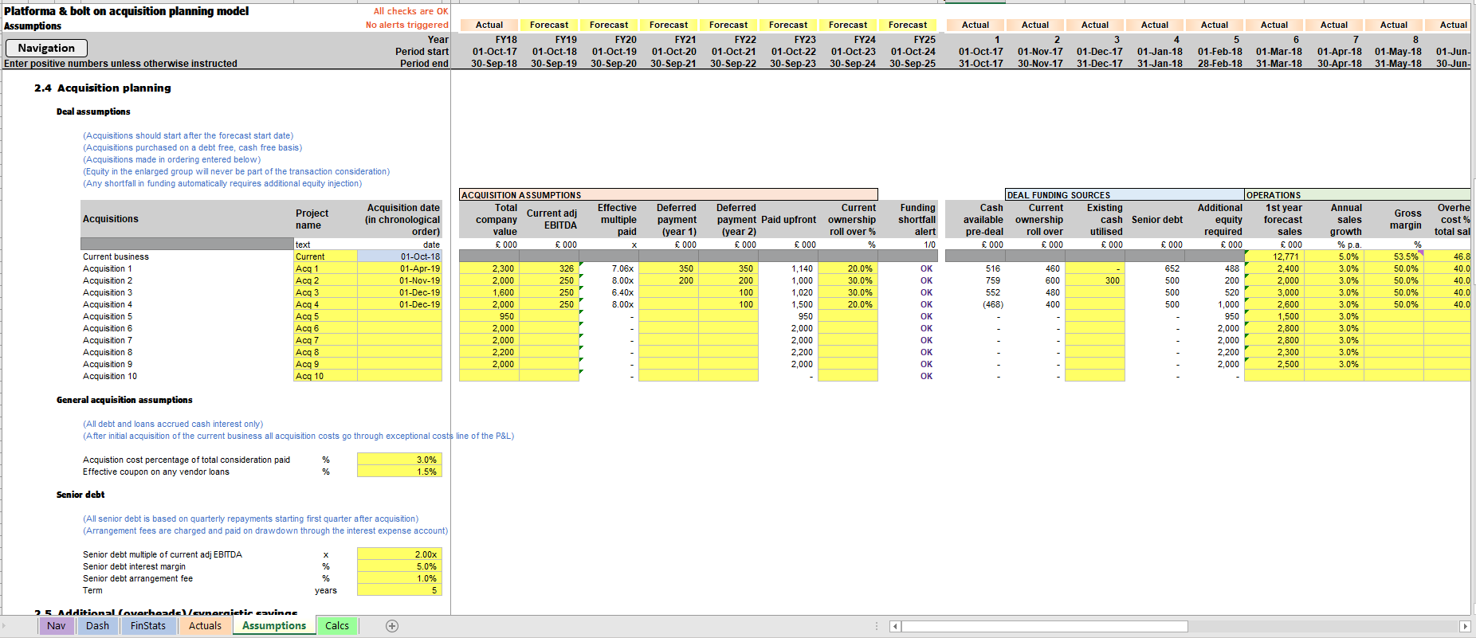Select Senior debt multiple 2.00x cell
The image size is (1476, 638).
coord(399,554)
